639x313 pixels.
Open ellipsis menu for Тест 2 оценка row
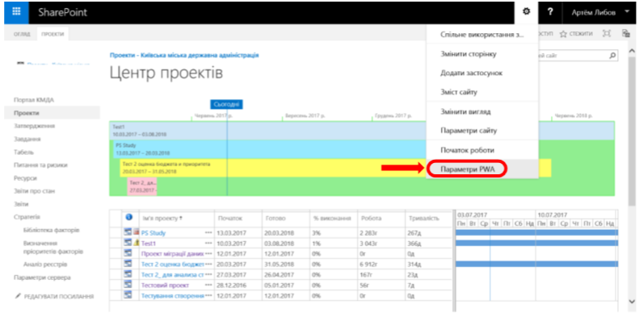pos(208,264)
